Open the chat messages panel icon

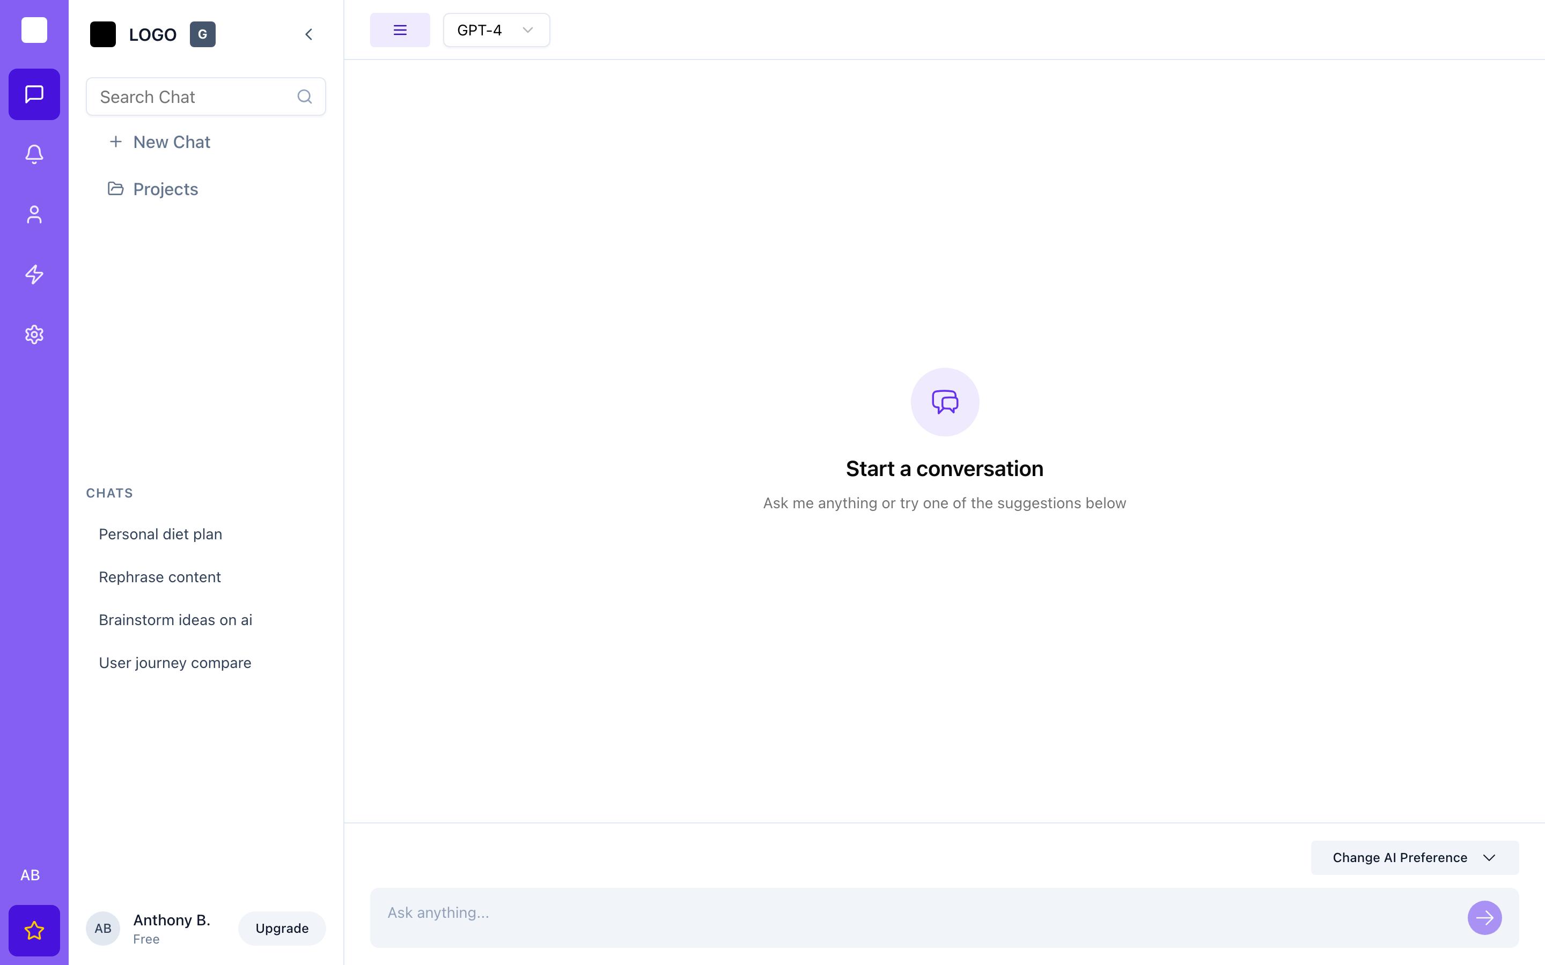pos(34,94)
